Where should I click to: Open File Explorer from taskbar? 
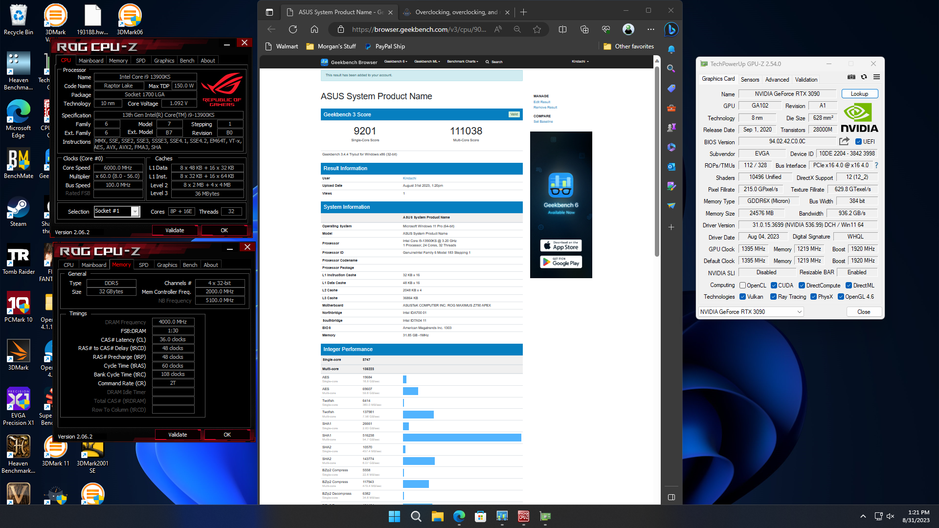pos(437,516)
